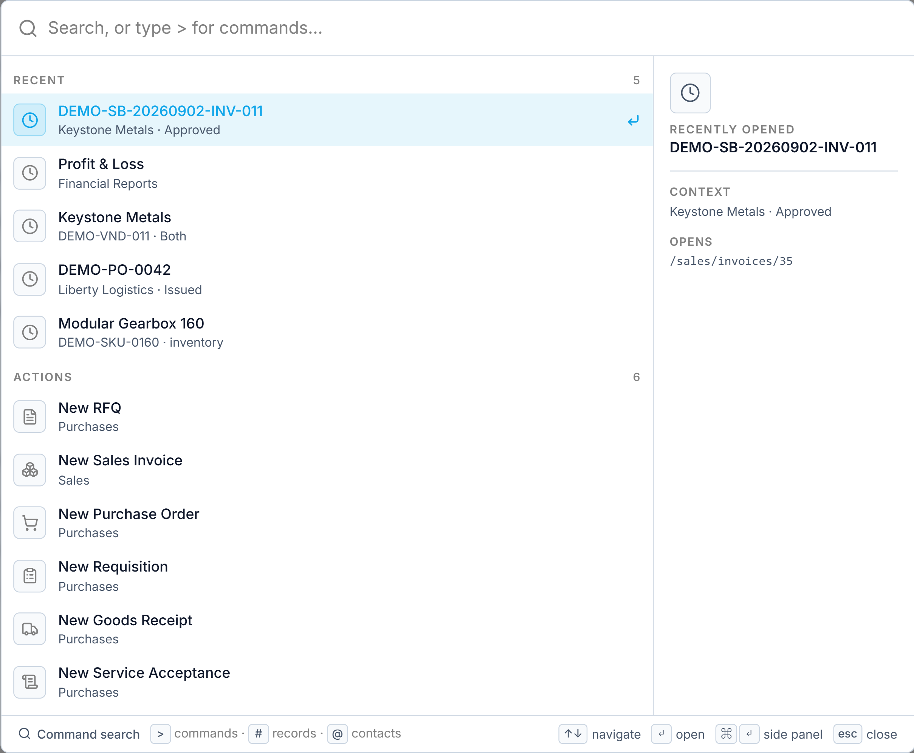914x753 pixels.
Task: Click clock icon beside DEMO-SB-20260902-INV-011 row
Action: tap(29, 120)
